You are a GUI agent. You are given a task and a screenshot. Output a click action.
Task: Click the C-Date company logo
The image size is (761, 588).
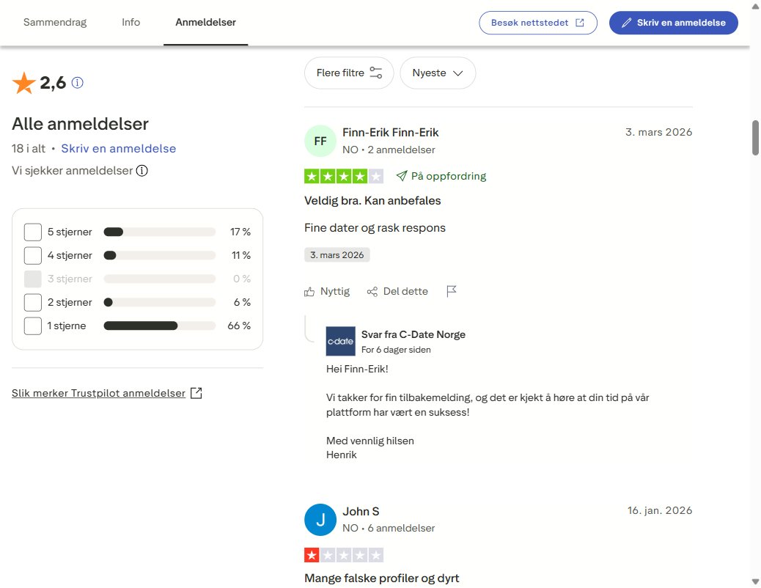pos(341,342)
